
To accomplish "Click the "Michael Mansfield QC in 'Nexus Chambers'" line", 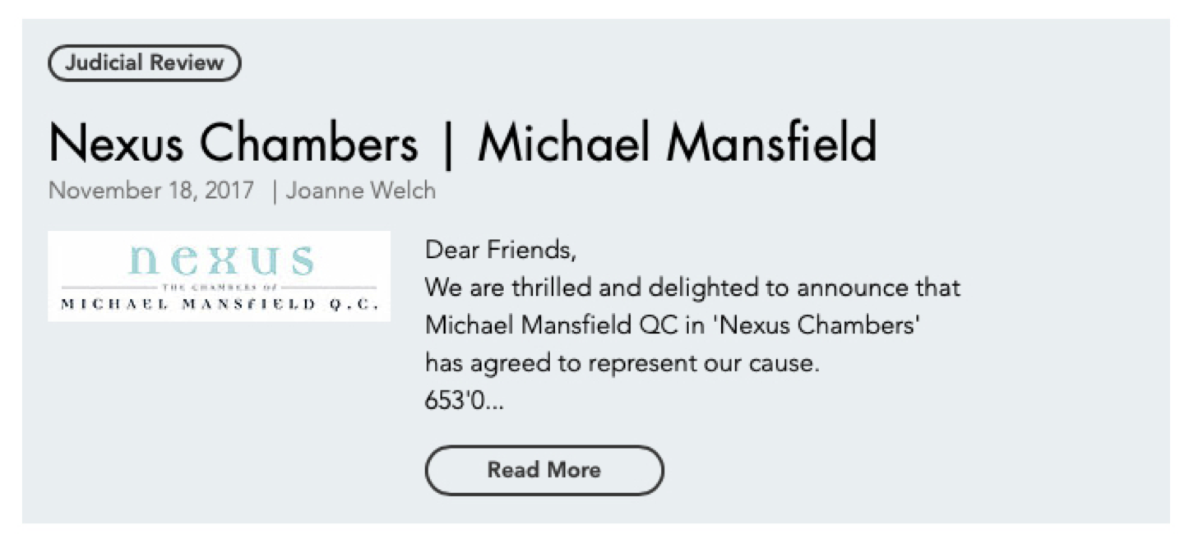I will tap(672, 325).
